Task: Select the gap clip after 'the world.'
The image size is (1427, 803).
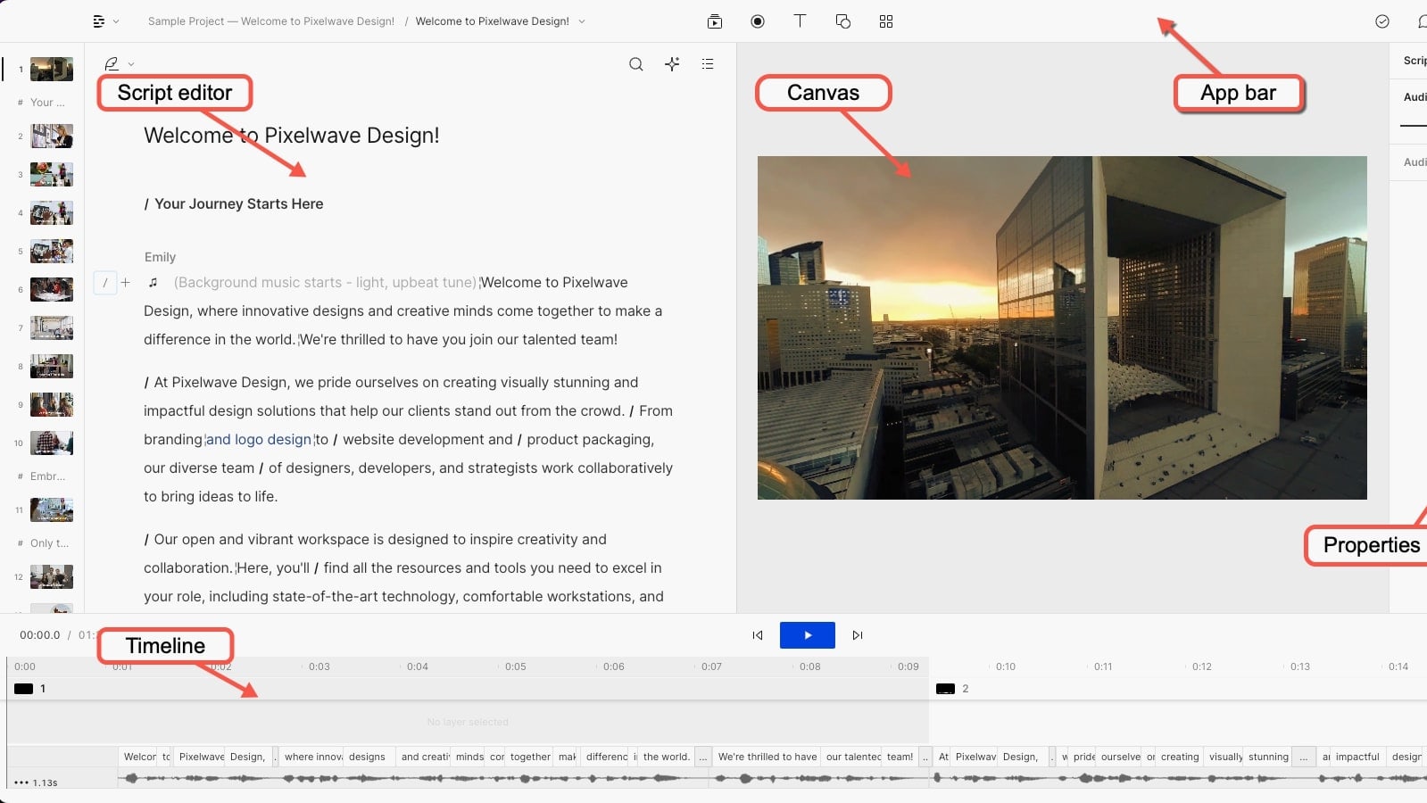Action: coord(703,757)
